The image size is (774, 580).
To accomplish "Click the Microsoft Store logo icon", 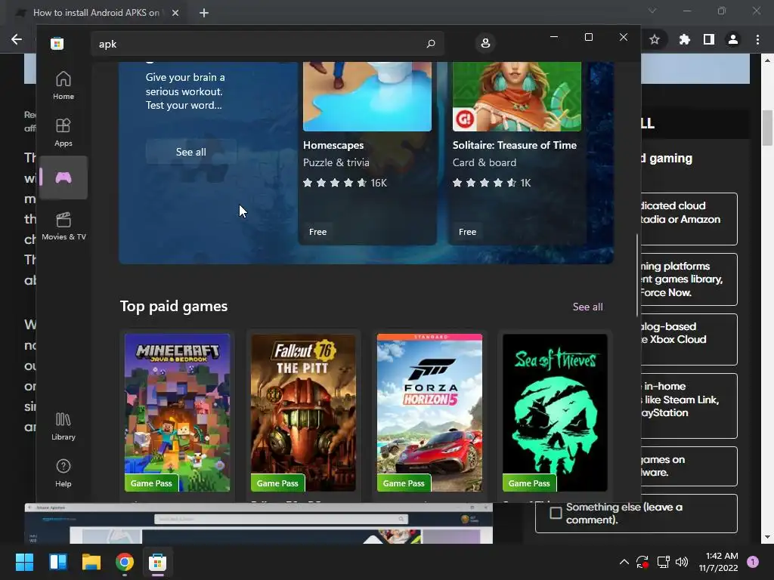I will click(x=57, y=43).
